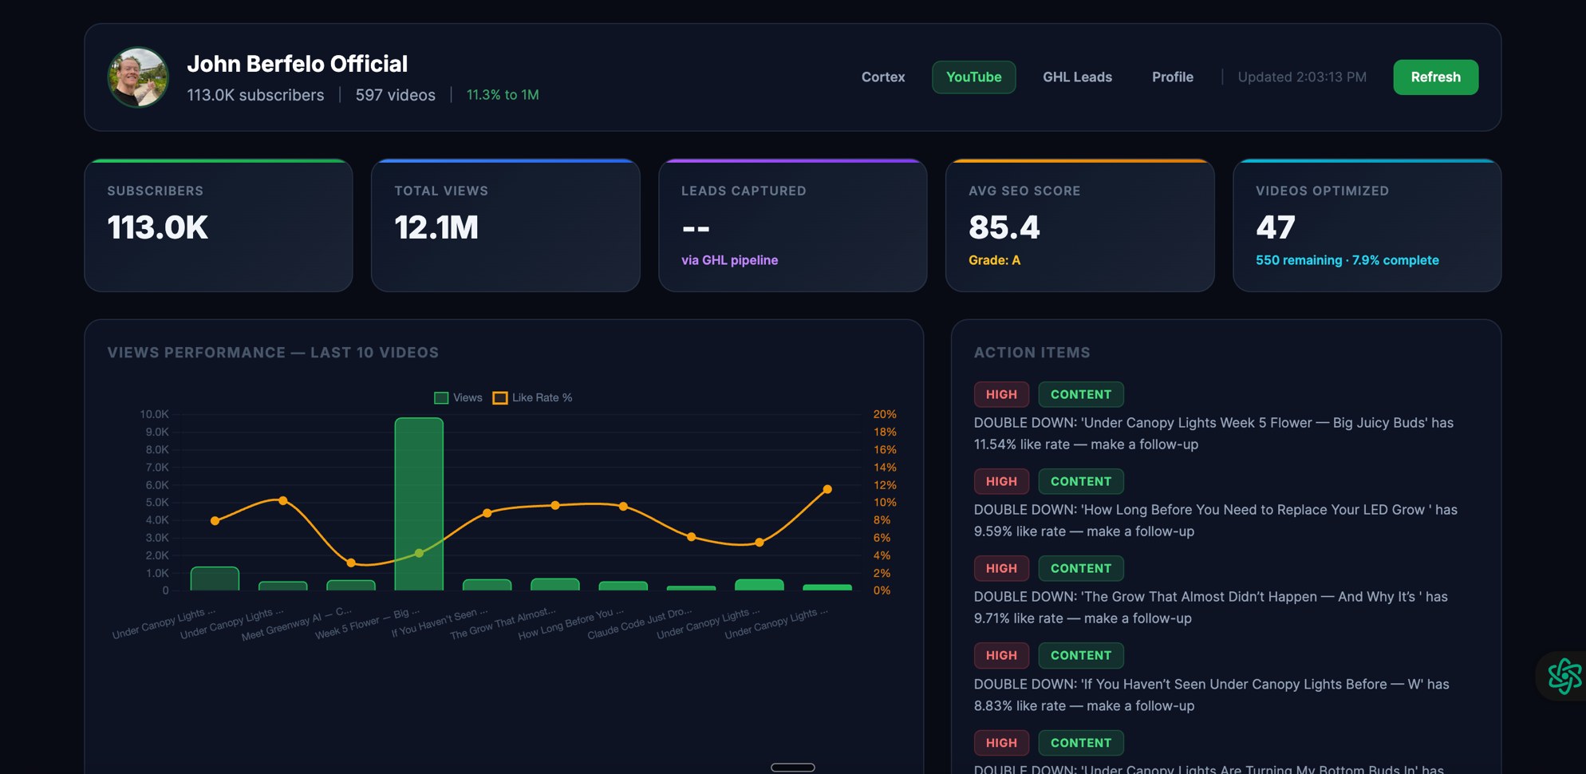1586x774 pixels.
Task: Click '550 remaining · 7.9% complete' text
Action: [x=1347, y=260]
